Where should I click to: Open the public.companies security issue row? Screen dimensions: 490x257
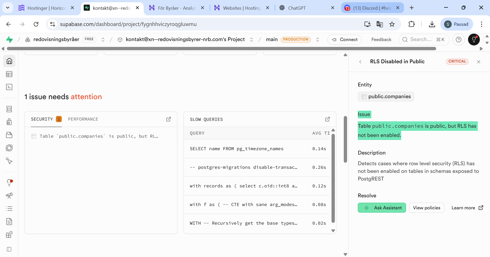click(x=101, y=136)
